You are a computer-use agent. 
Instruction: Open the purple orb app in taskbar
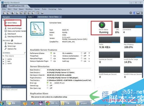41,103
